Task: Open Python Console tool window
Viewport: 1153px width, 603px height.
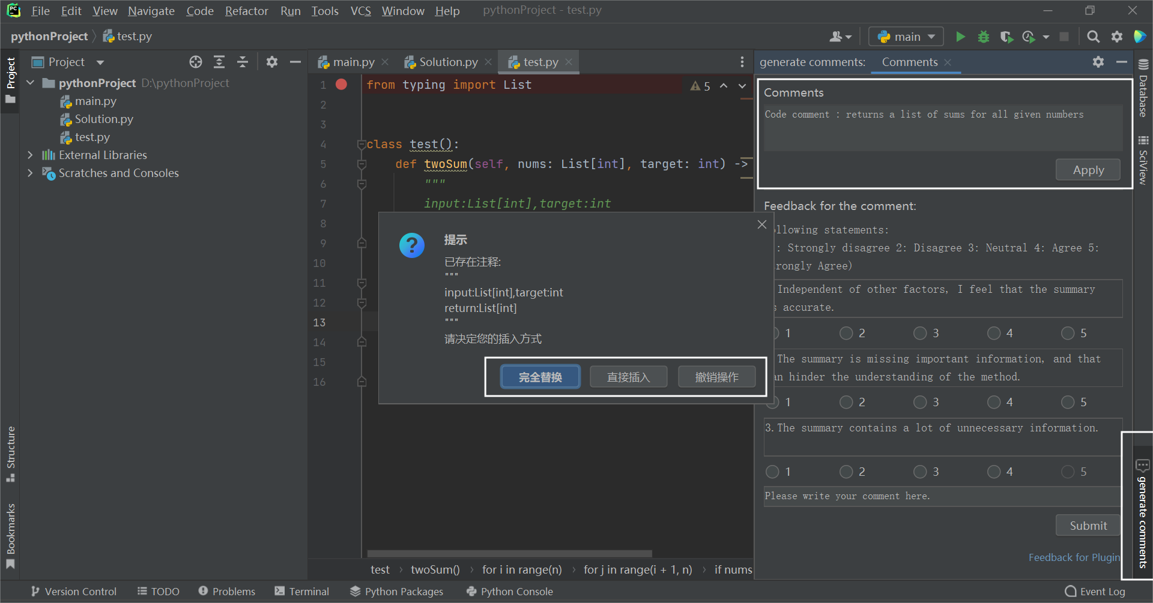Action: (x=509, y=592)
